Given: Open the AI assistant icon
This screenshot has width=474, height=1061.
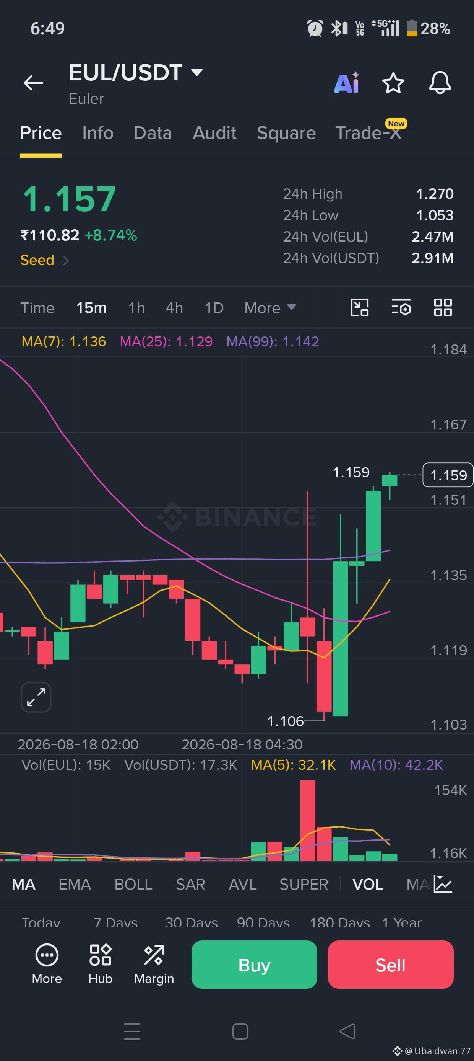Looking at the screenshot, I should pyautogui.click(x=347, y=83).
